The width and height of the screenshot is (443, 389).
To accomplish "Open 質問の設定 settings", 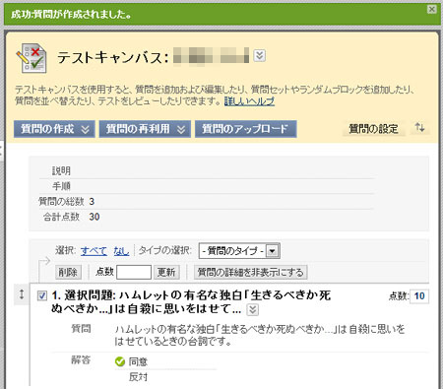I will [x=373, y=129].
